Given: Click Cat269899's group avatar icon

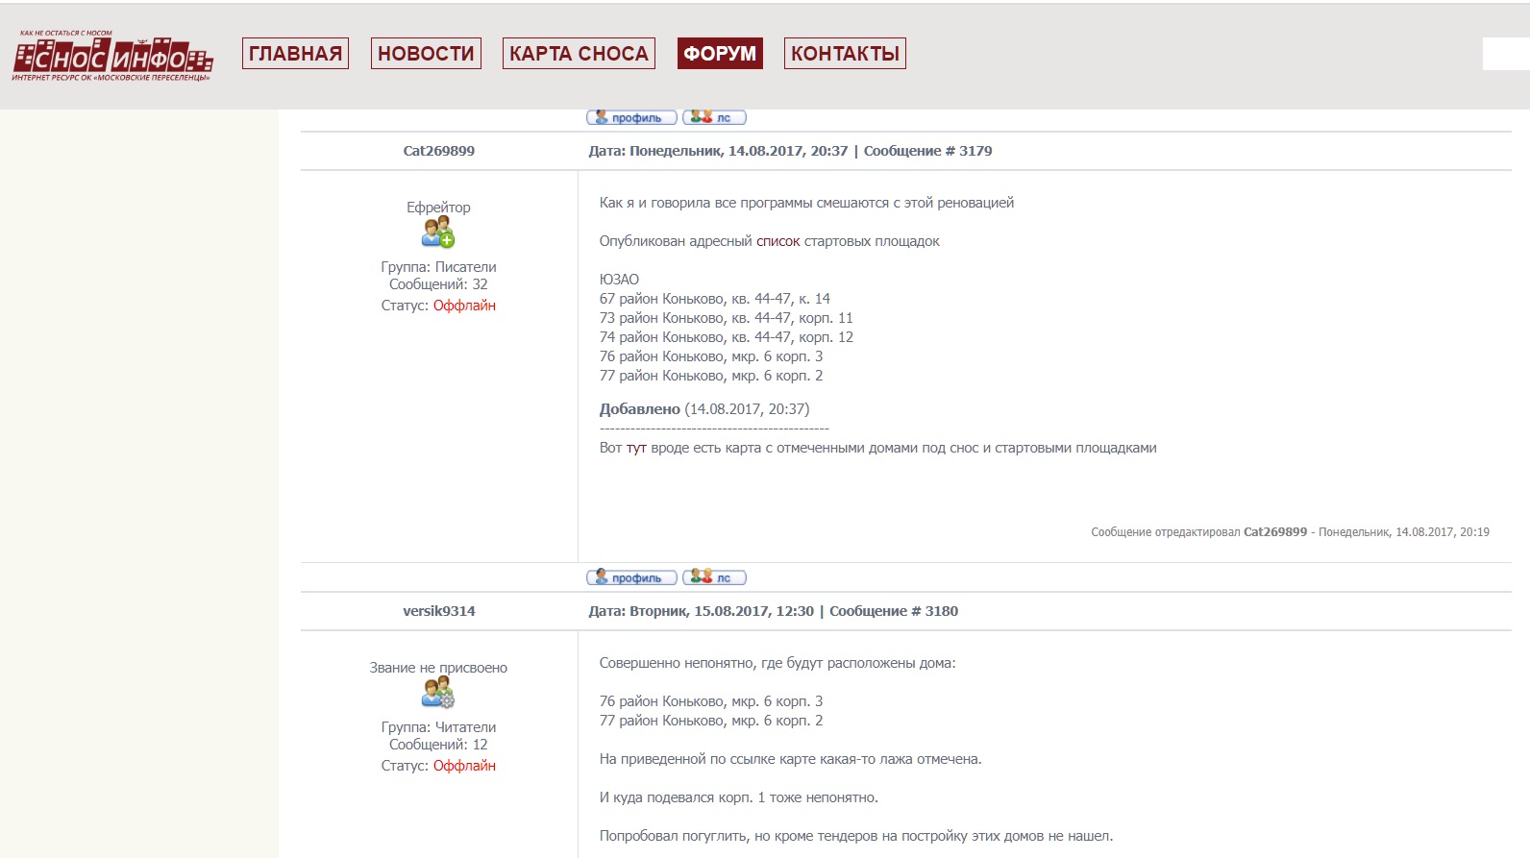Looking at the screenshot, I should (438, 232).
